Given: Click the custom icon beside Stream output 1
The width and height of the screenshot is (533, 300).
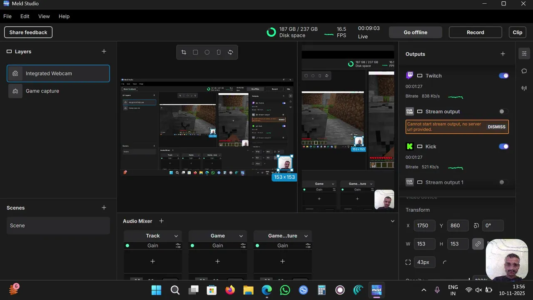Looking at the screenshot, I should 410,182.
